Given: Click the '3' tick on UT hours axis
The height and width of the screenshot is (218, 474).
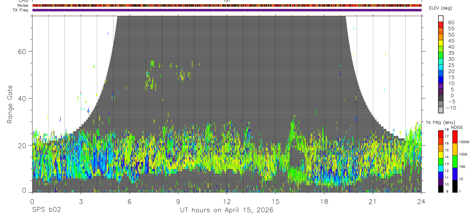Looking at the screenshot, I should pyautogui.click(x=81, y=201).
